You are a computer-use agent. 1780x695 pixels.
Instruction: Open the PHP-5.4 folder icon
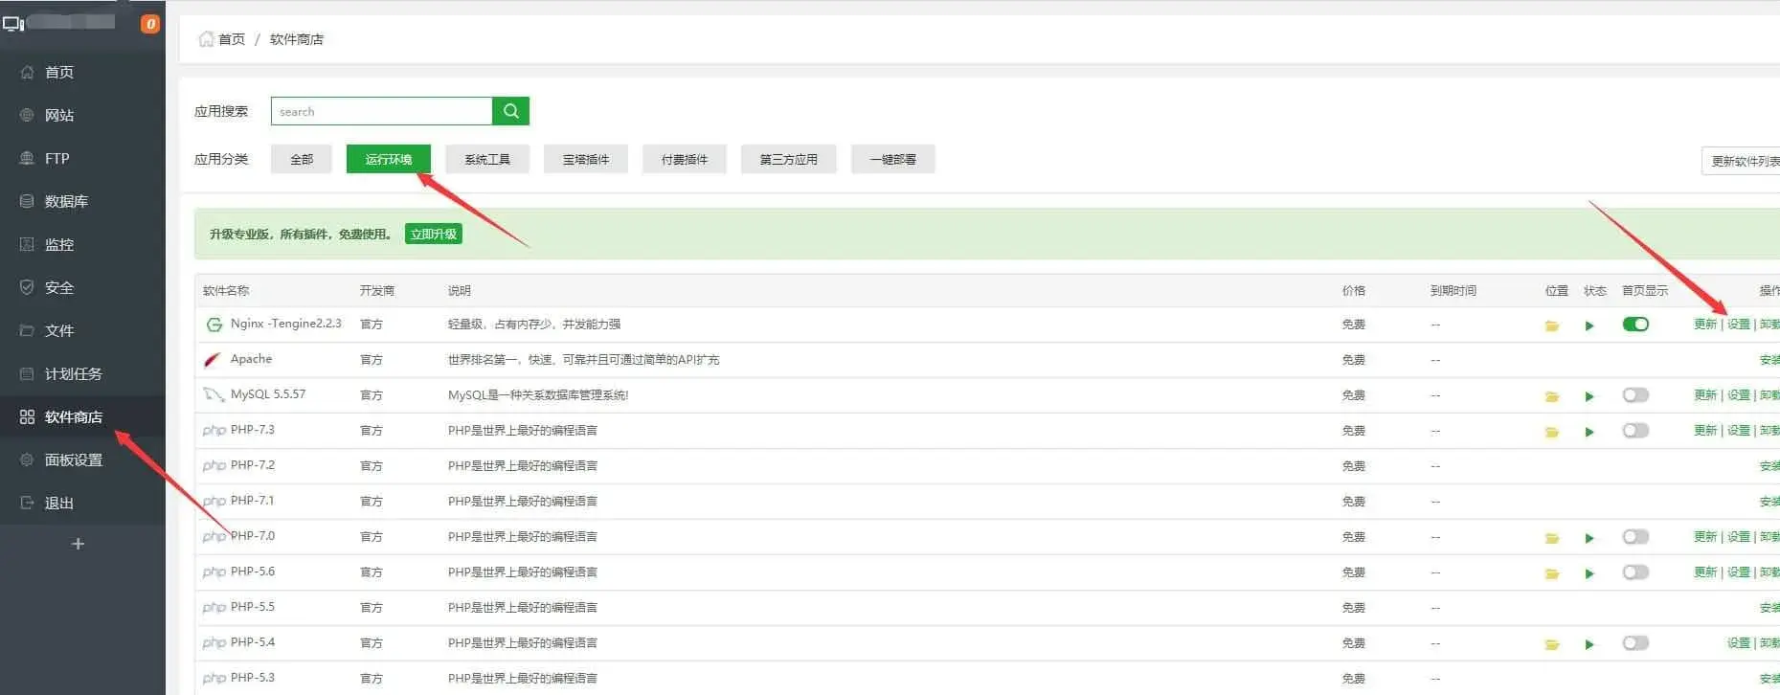(1551, 644)
